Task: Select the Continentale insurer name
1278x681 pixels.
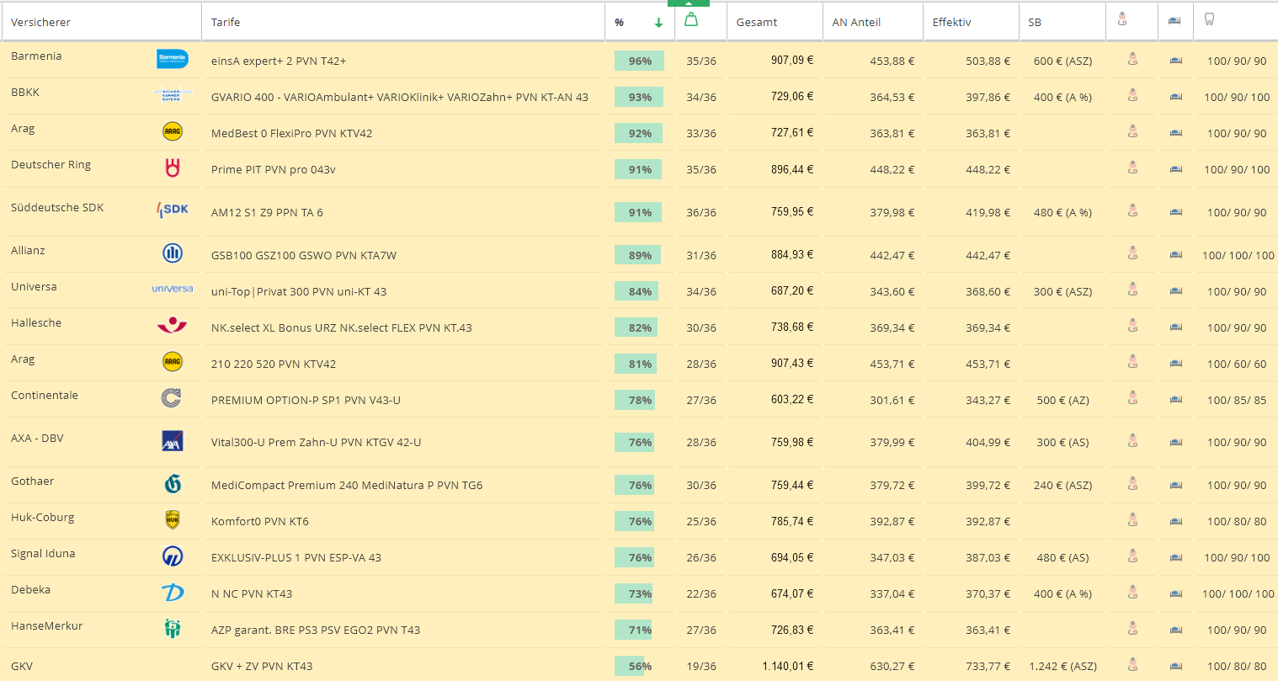Action: 45,395
